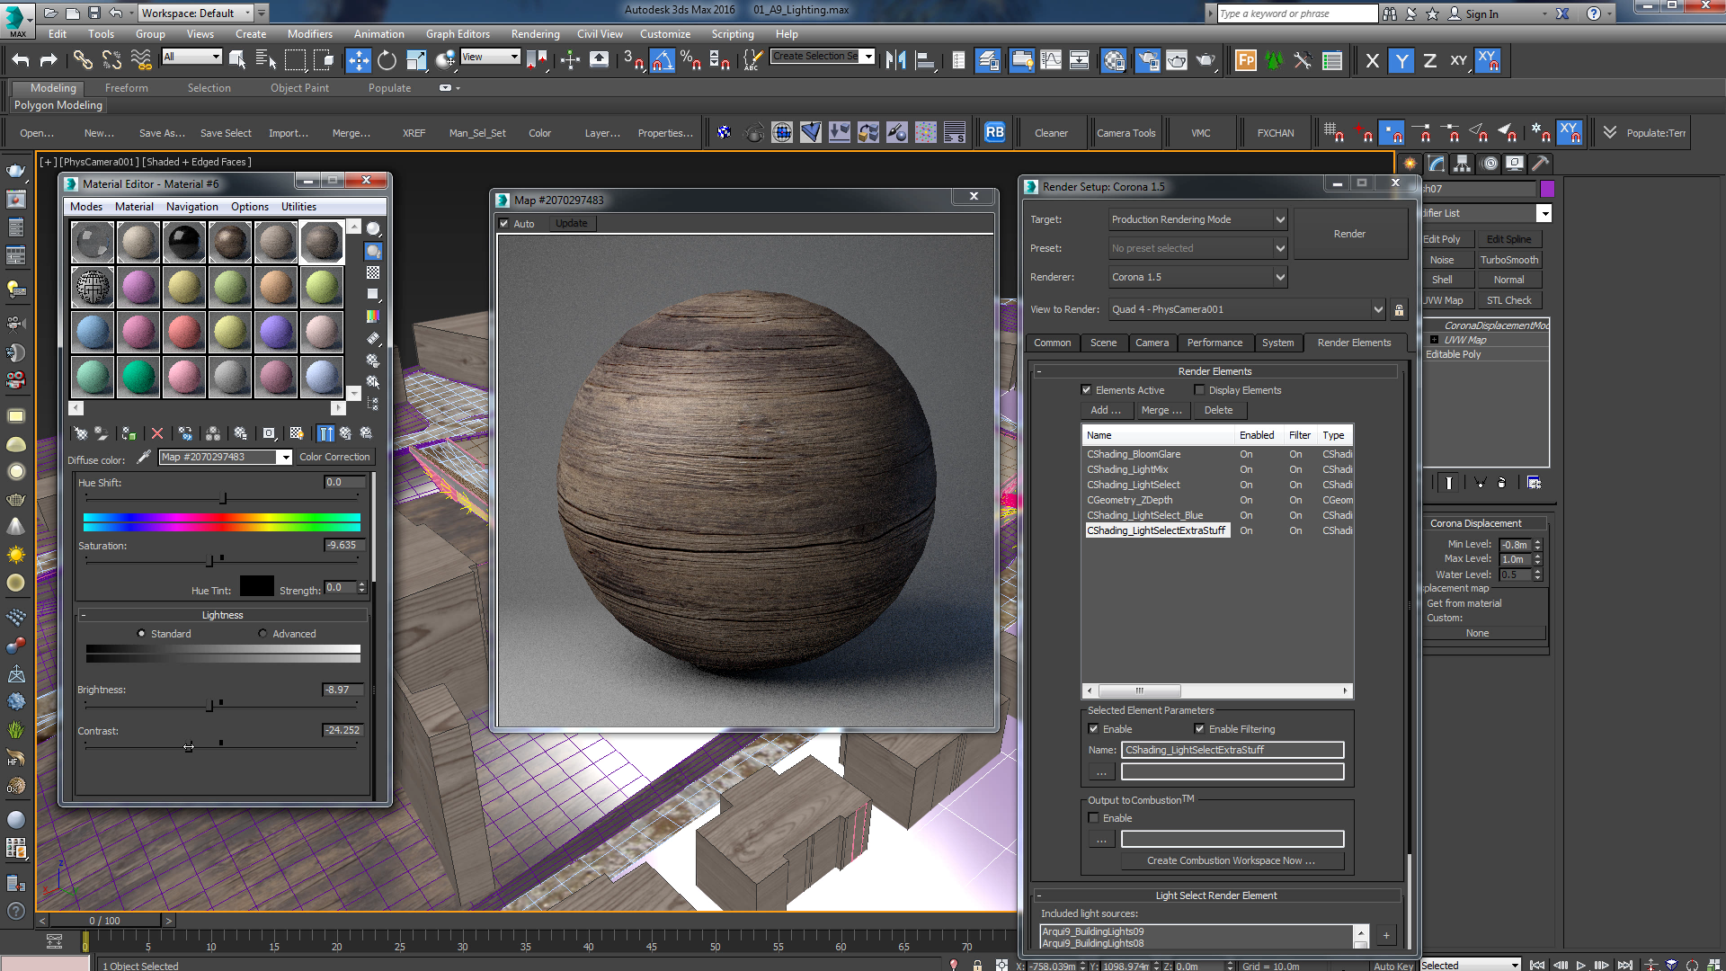Pick diffuse color eyedropper in Material Editor
The image size is (1726, 971).
(x=143, y=458)
